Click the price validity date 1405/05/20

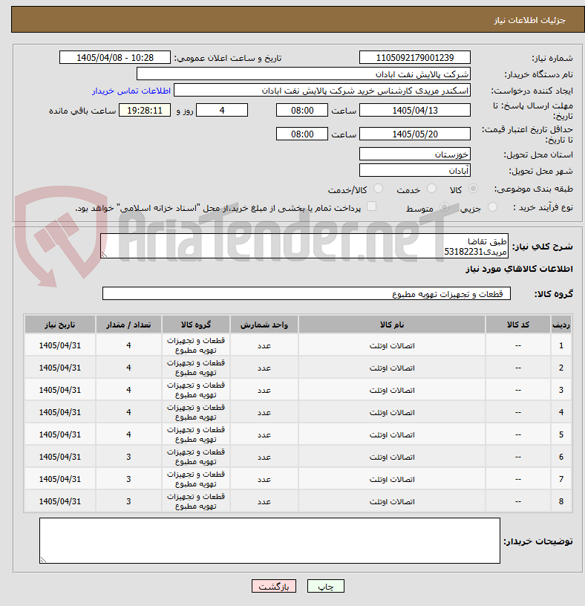[414, 134]
